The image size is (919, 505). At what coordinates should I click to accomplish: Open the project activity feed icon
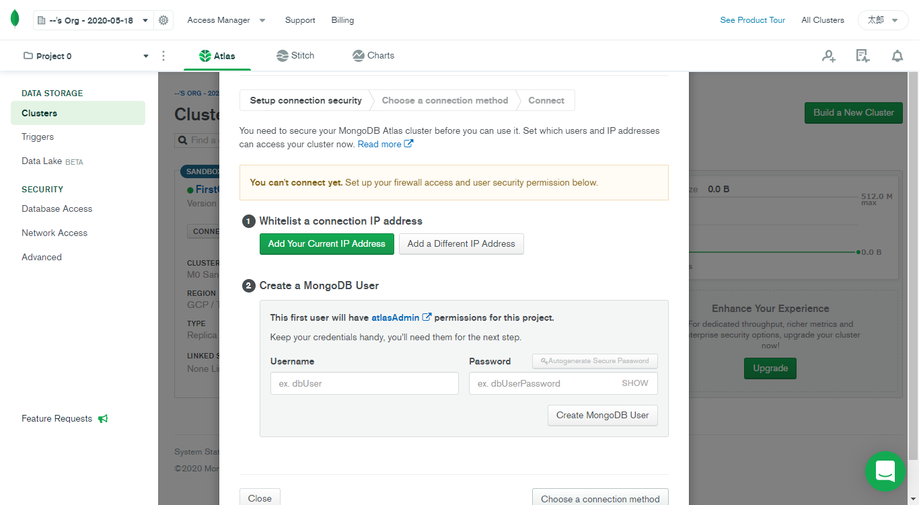coord(862,56)
